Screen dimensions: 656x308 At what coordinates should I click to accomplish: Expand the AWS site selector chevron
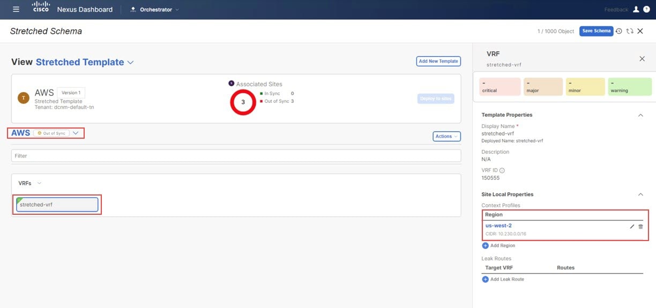76,133
